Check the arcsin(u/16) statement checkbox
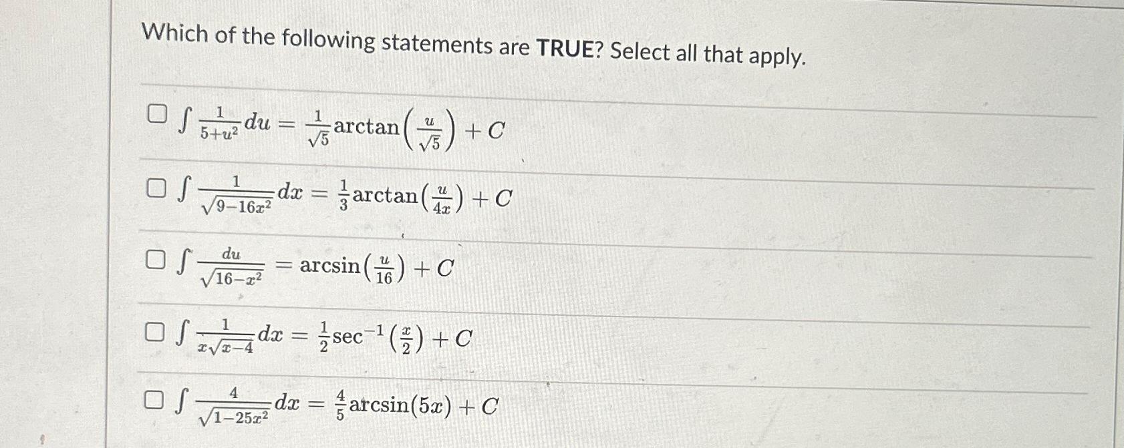Image resolution: width=1124 pixels, height=448 pixels. pos(156,259)
